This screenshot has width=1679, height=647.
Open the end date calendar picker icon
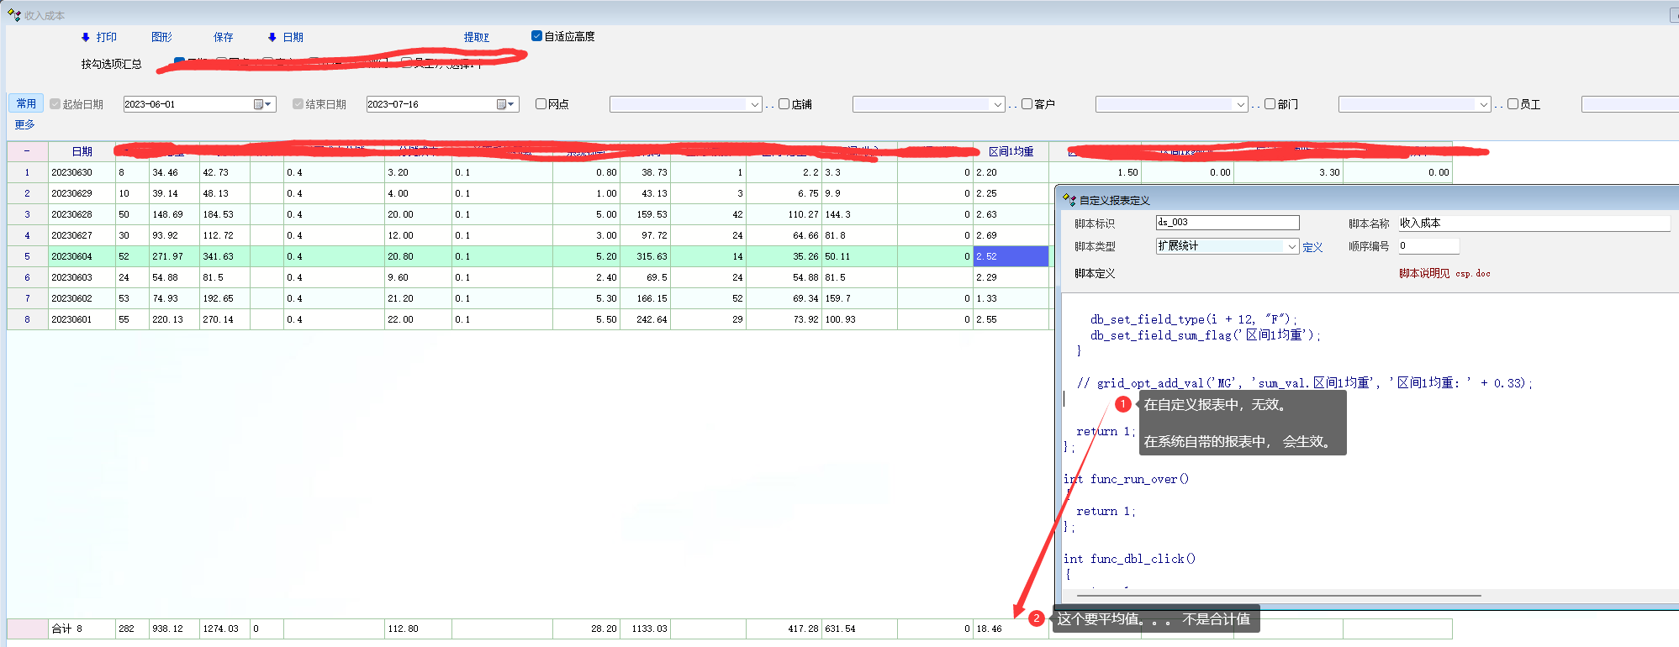point(502,104)
